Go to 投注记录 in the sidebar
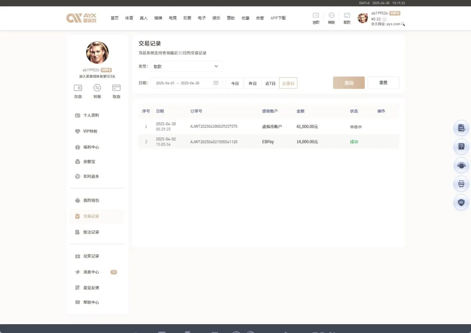 90,232
